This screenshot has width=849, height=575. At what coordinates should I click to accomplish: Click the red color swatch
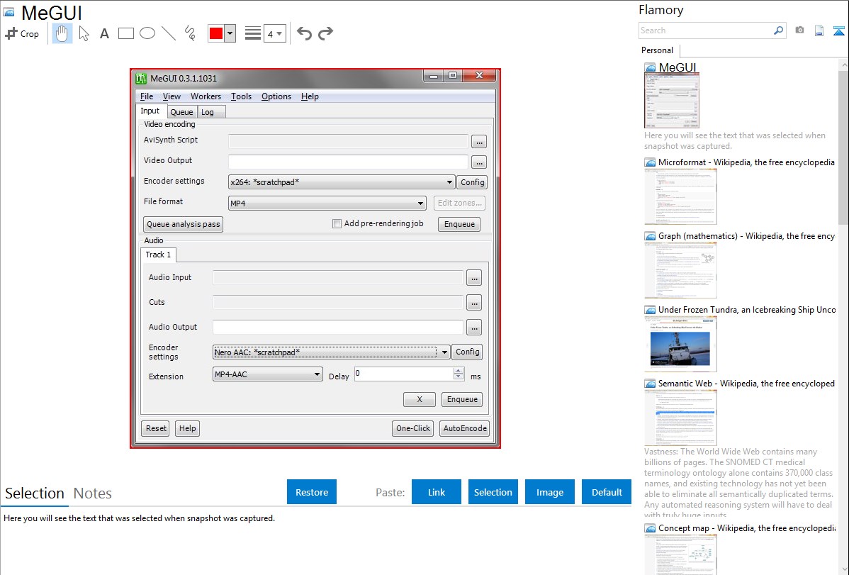[x=216, y=33]
